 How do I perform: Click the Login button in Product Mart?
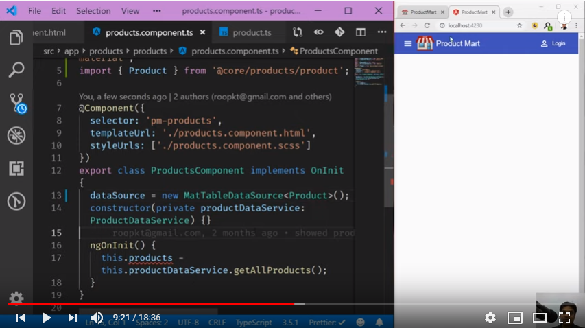coord(553,43)
